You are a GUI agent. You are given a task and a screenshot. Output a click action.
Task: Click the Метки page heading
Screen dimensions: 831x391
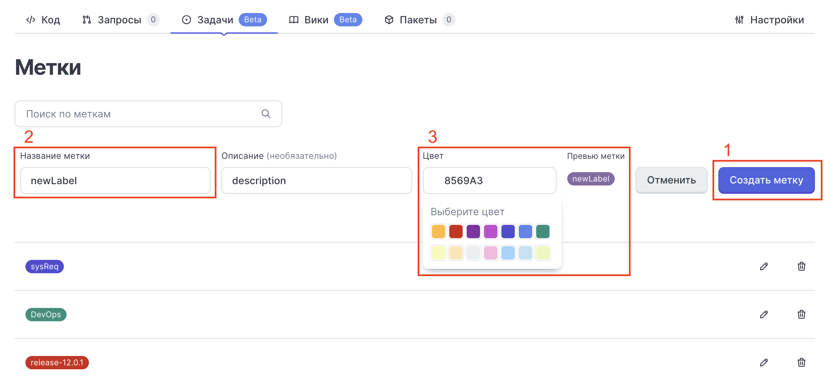click(x=48, y=67)
